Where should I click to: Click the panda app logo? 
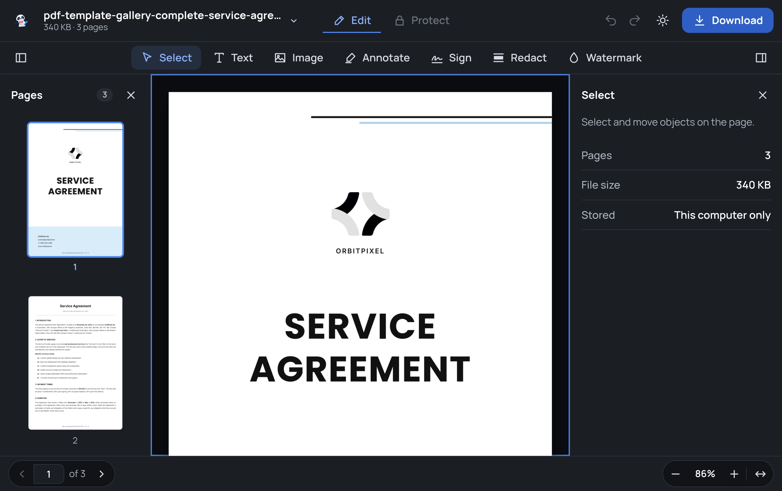tap(22, 20)
